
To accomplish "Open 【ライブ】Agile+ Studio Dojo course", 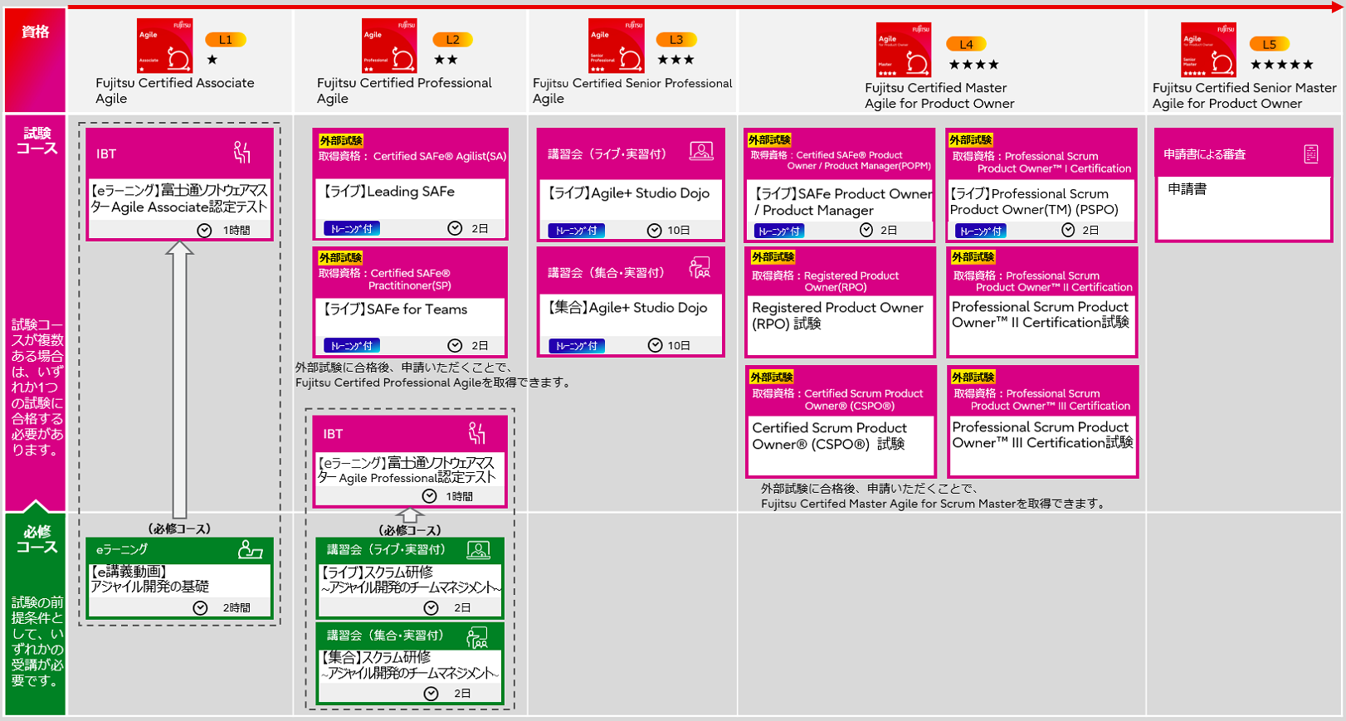I will tap(628, 193).
